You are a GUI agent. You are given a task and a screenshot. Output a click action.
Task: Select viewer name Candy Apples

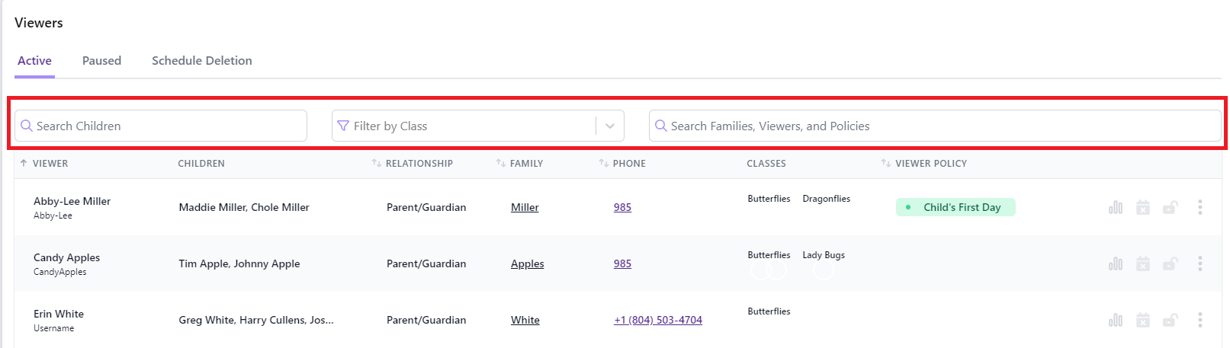point(67,257)
